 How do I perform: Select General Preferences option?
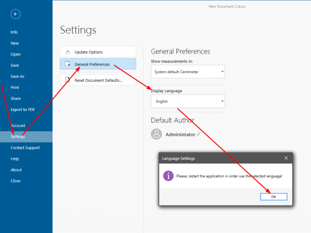[98, 64]
